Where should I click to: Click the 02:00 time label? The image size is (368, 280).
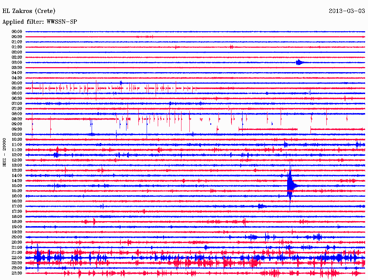tap(17, 52)
